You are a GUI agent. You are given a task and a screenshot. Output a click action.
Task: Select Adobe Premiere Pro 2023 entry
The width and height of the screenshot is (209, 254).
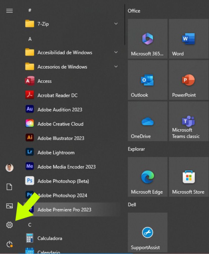[64, 209]
